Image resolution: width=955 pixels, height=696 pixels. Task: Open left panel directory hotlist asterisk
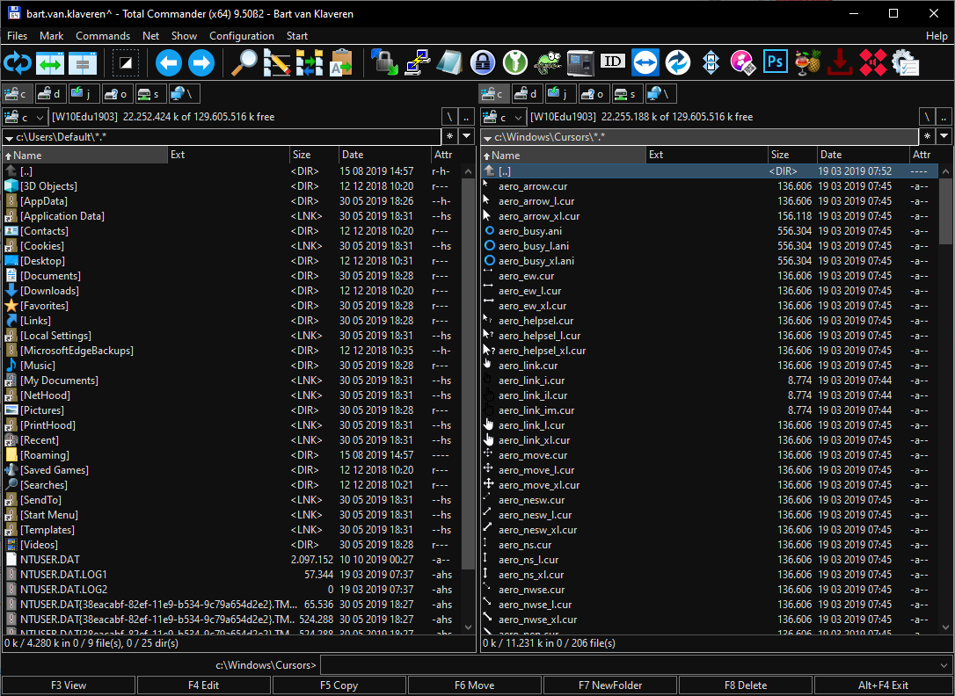(449, 136)
